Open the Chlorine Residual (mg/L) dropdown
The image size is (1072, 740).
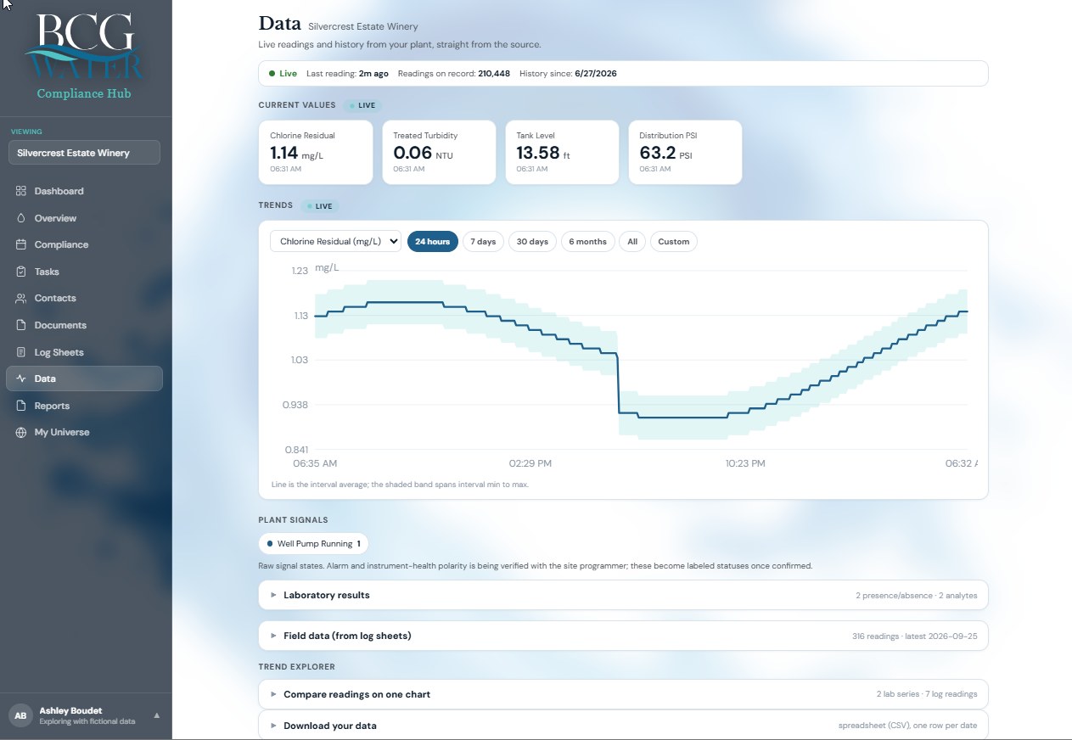(x=335, y=242)
